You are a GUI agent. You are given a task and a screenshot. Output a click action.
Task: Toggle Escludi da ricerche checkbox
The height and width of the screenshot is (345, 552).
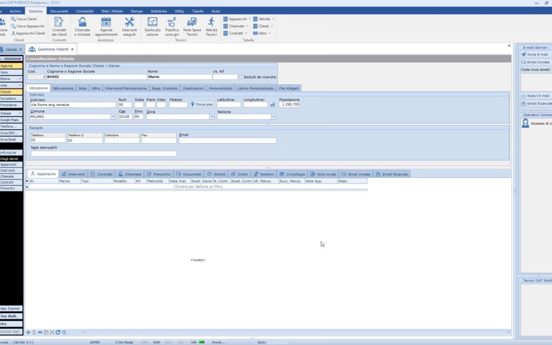pyautogui.click(x=241, y=77)
